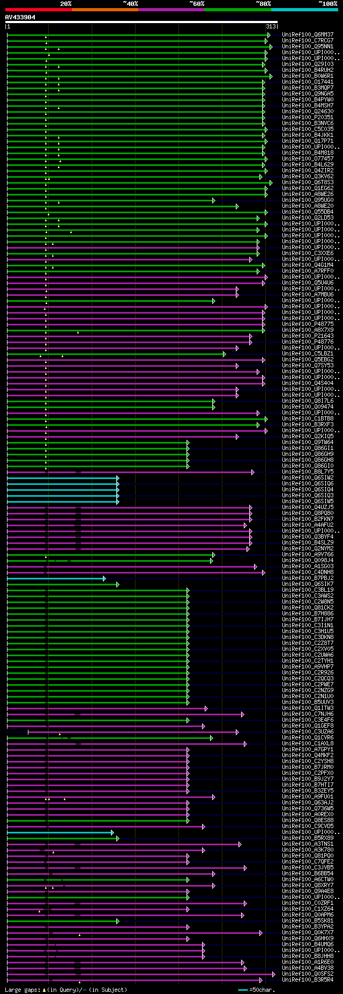Select label UniRef100_Q09474
The image size is (343, 994).
308,407
